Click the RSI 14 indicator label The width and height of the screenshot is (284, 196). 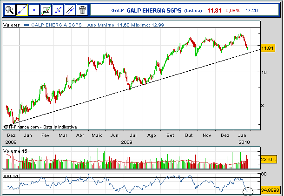coord(11,176)
